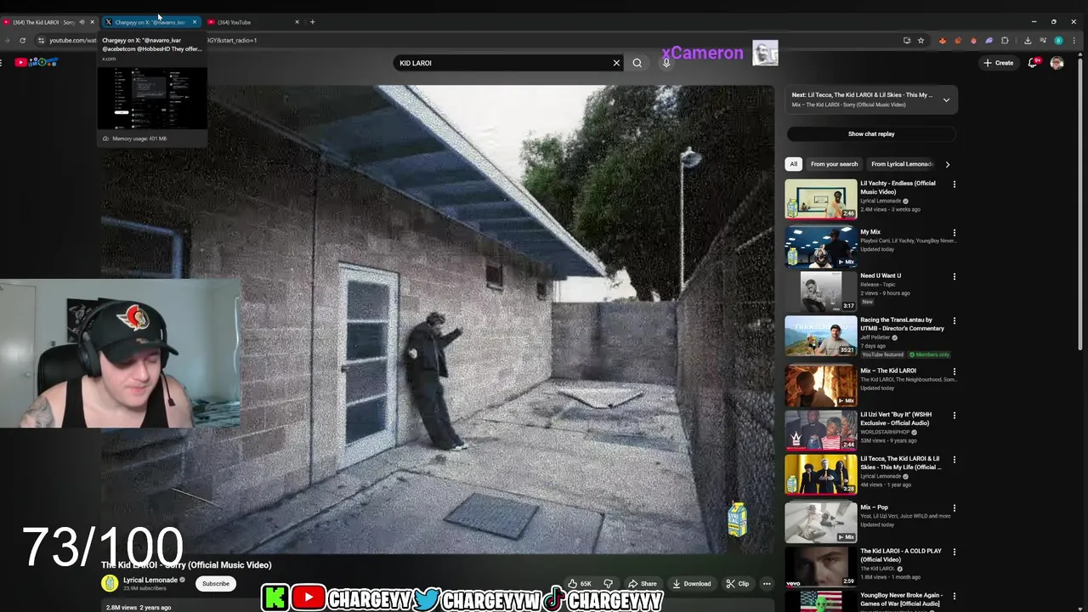The height and width of the screenshot is (612, 1088).
Task: Close the Chargeyy on X tab
Action: [x=195, y=22]
